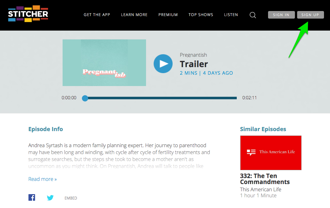Image resolution: width=330 pixels, height=208 pixels.
Task: Open the search magnifier icon
Action: pyautogui.click(x=253, y=15)
